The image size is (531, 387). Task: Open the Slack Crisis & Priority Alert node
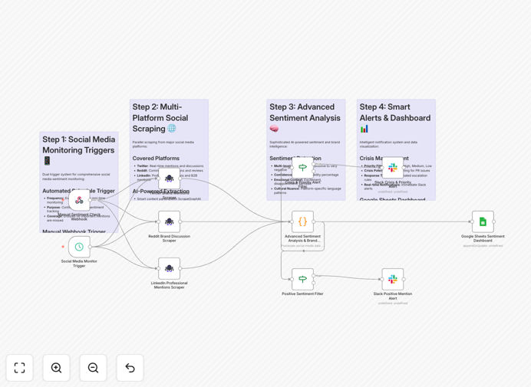tap(393, 168)
